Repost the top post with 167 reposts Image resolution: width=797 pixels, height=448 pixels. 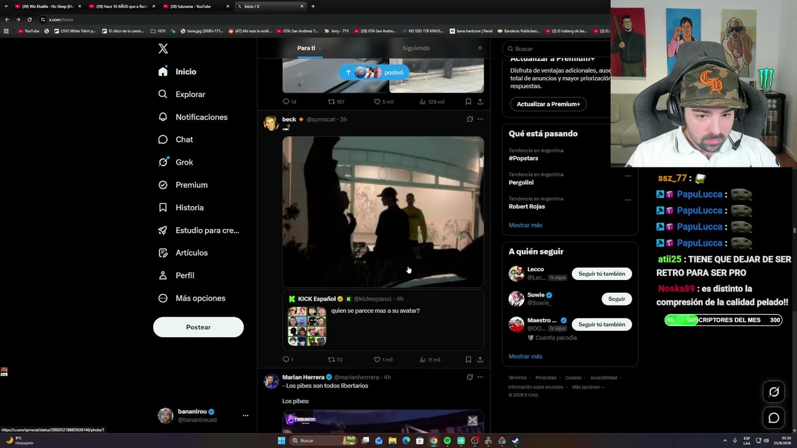[336, 101]
